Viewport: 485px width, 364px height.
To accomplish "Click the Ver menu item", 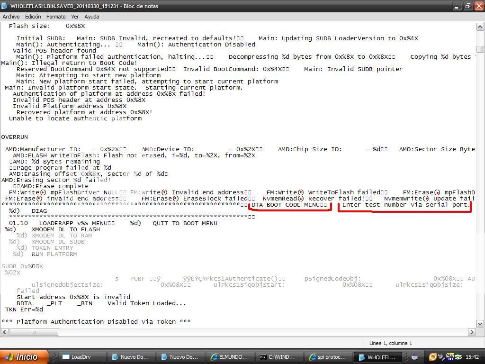I will pyautogui.click(x=75, y=17).
